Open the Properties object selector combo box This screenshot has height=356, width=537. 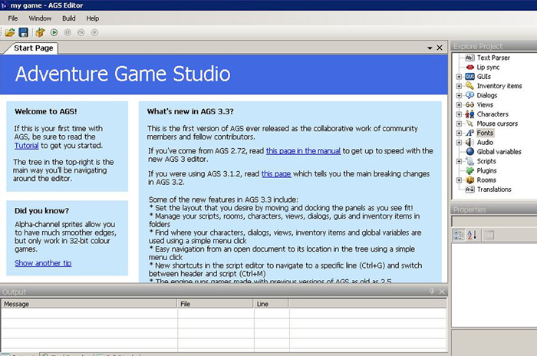pos(494,221)
